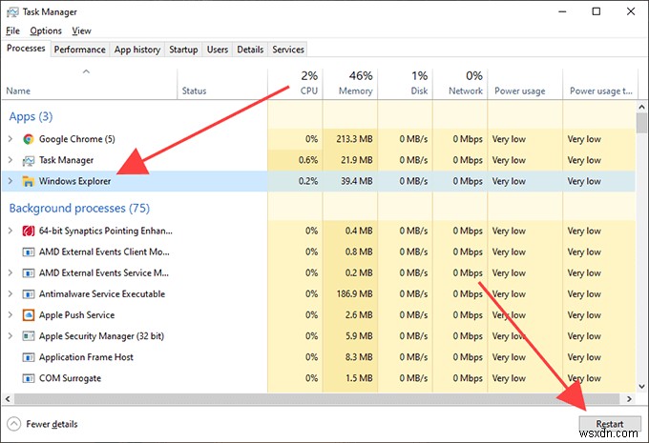Viewport: 649px width, 443px height.
Task: Select the Application Frame Host process name
Action: (x=86, y=357)
